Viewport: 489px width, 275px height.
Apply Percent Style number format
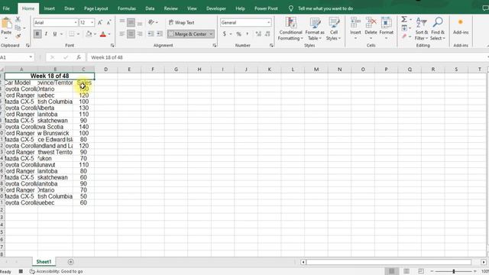click(x=238, y=34)
